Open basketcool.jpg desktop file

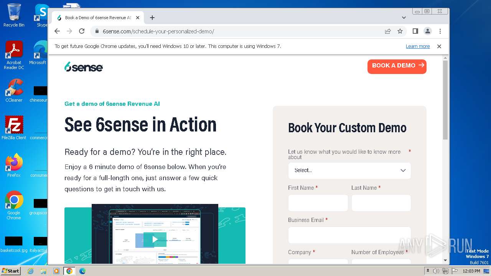pyautogui.click(x=14, y=245)
